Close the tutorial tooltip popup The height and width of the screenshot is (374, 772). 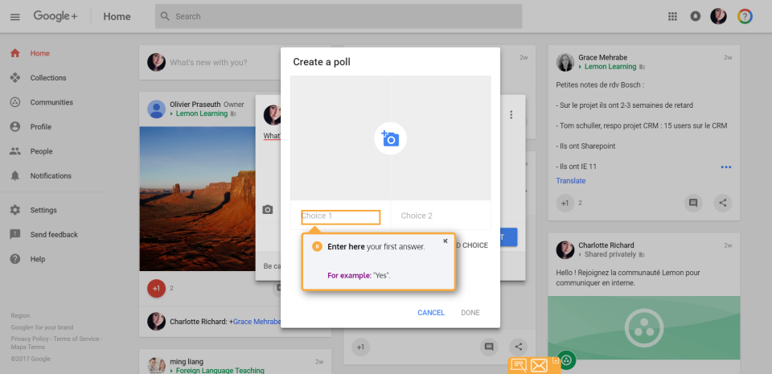coord(446,240)
